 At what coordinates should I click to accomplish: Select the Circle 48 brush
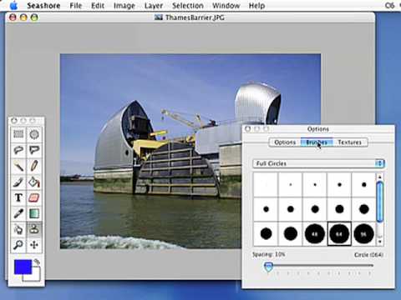[315, 234]
